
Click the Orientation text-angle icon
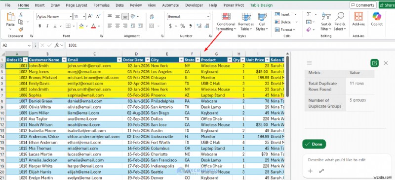point(133,17)
